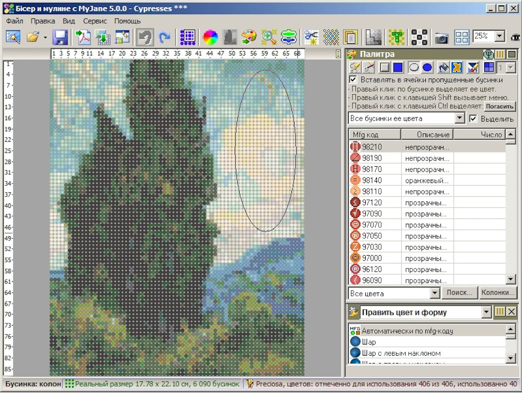522x393 pixels.
Task: Undo the last action
Action: (x=145, y=37)
